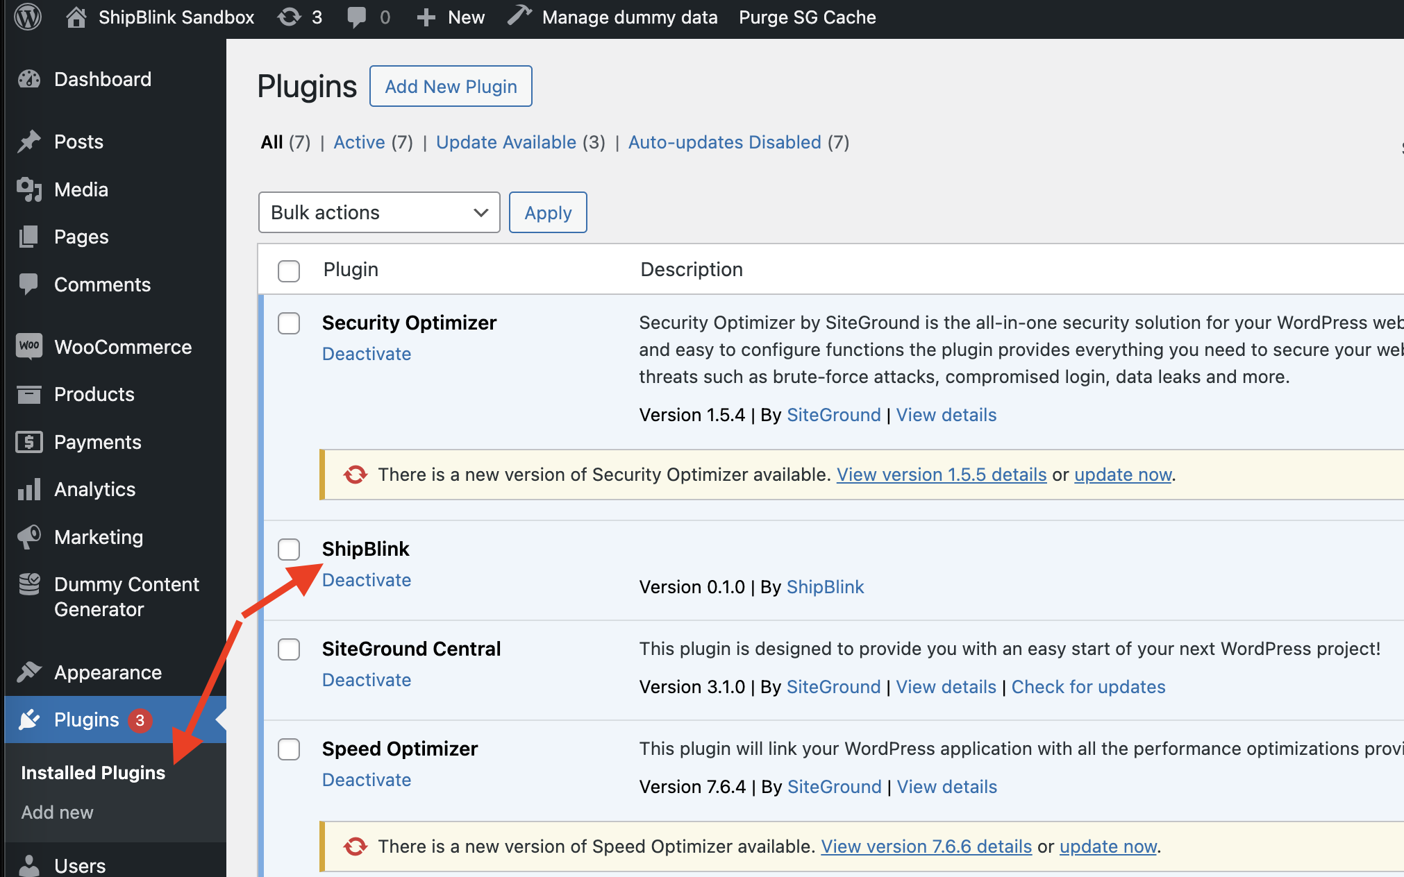Click the hammer icon for Manage dummy data
The width and height of the screenshot is (1404, 877).
point(519,16)
